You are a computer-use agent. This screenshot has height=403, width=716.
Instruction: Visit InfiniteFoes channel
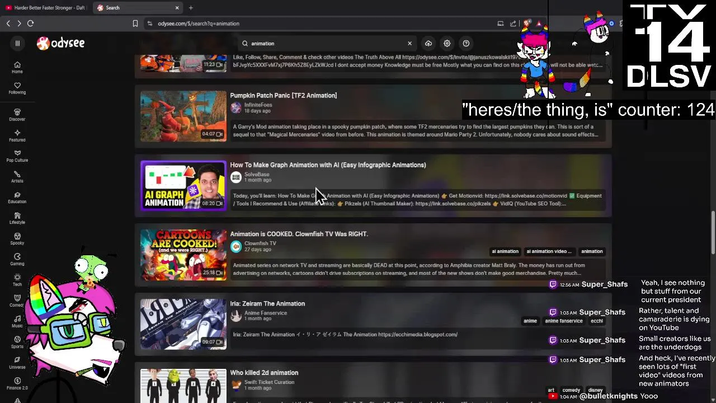tap(258, 105)
